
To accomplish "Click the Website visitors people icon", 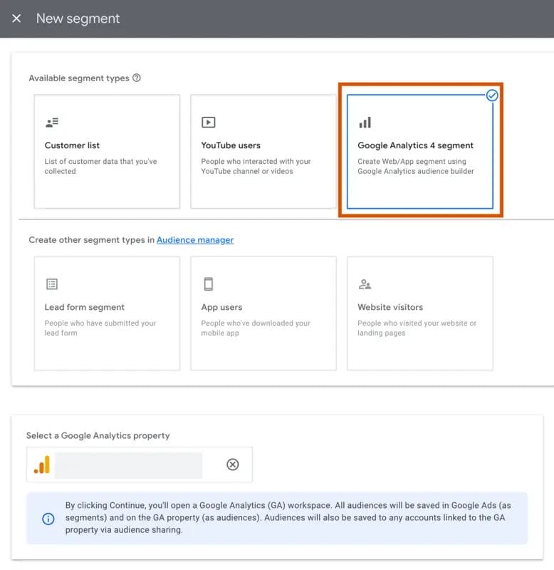I will (365, 283).
